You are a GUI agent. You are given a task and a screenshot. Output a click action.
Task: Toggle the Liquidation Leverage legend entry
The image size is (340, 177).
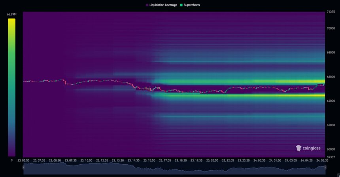[161, 5]
